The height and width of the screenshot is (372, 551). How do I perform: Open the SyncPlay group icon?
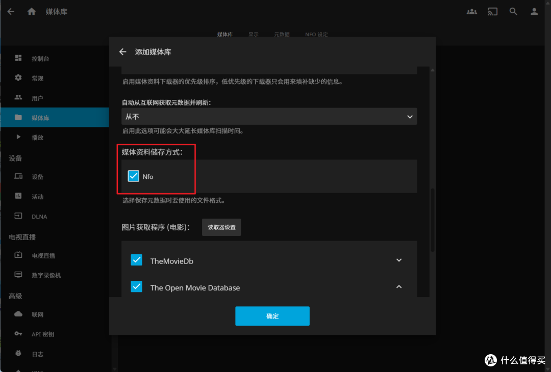pos(471,12)
